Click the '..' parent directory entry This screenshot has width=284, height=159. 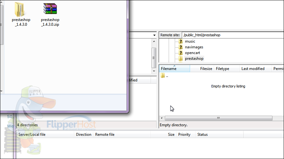pos(167,76)
